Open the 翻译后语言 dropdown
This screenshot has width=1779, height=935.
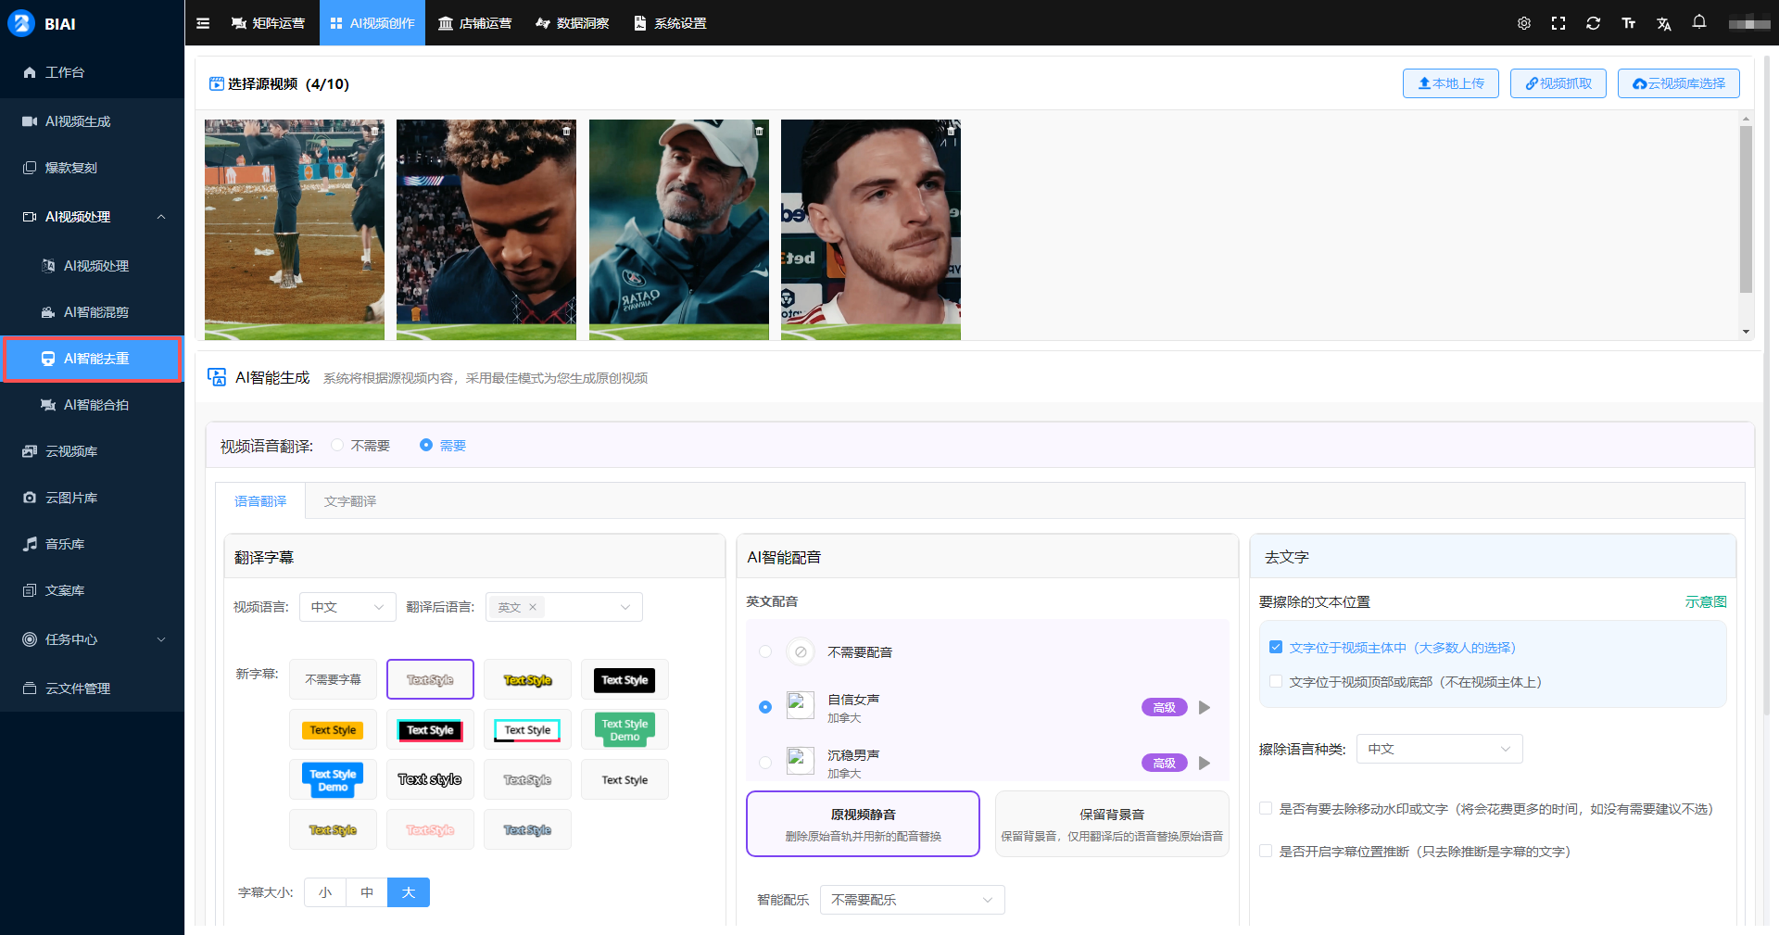click(x=564, y=608)
